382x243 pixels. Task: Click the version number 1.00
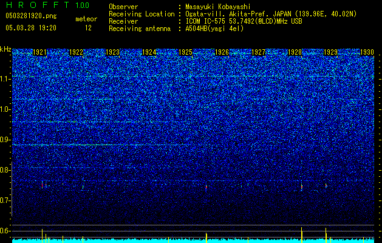point(83,5)
